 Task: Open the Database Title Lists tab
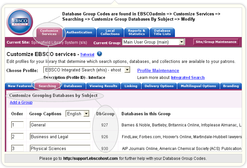click(x=162, y=32)
